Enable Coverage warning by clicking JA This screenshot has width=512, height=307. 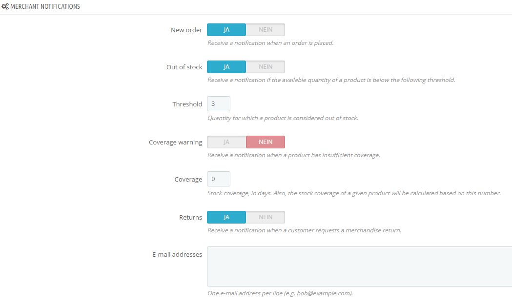tap(226, 142)
